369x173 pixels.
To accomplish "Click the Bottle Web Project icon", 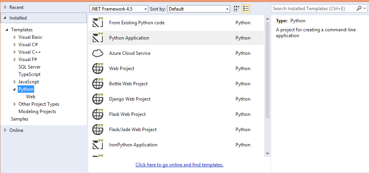I will 98,84.
